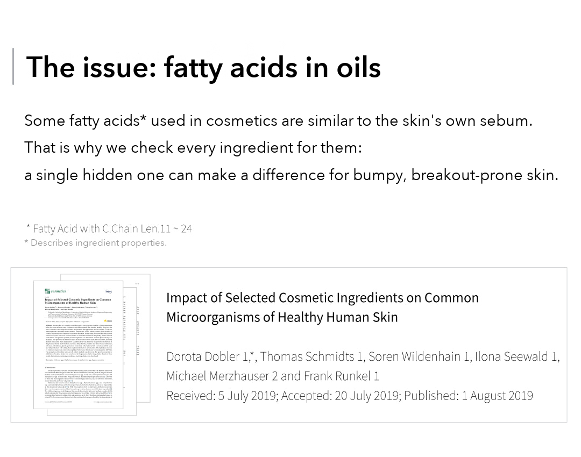Click the small paper title inside thumbnail
Viewport: 581px width, 457px height.
[78, 301]
